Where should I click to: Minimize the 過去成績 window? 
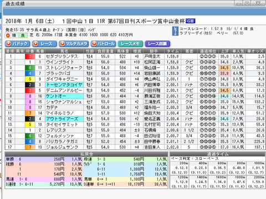click(x=238, y=3)
